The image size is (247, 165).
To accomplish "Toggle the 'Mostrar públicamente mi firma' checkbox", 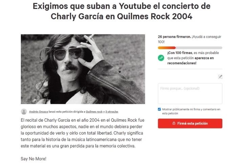I will coord(159,109).
